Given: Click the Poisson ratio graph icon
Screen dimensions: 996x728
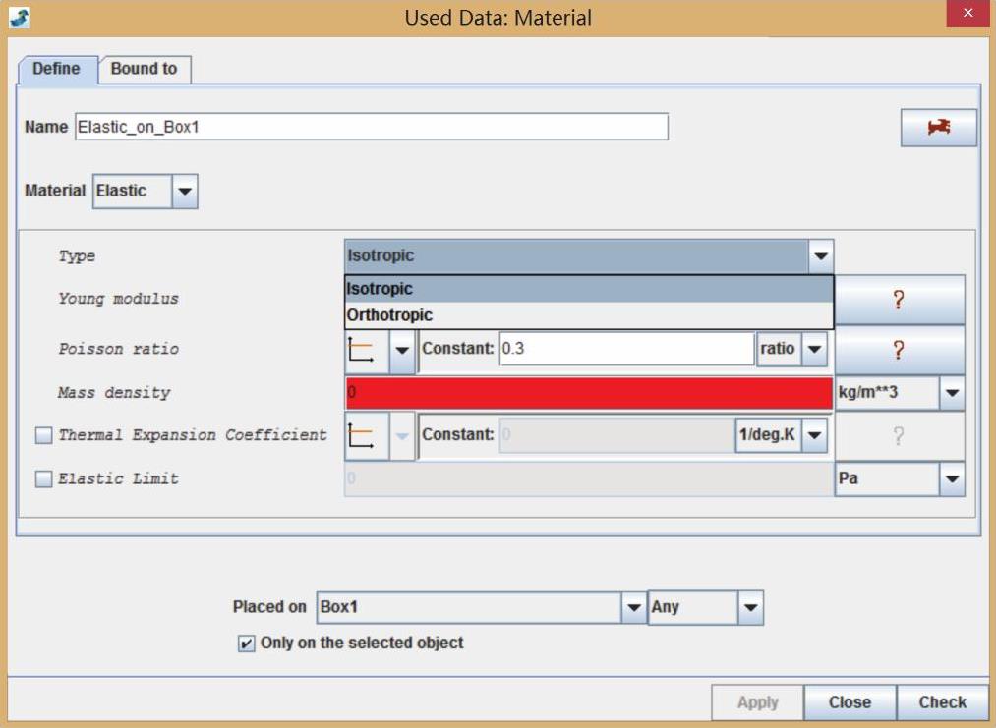Looking at the screenshot, I should click(363, 350).
